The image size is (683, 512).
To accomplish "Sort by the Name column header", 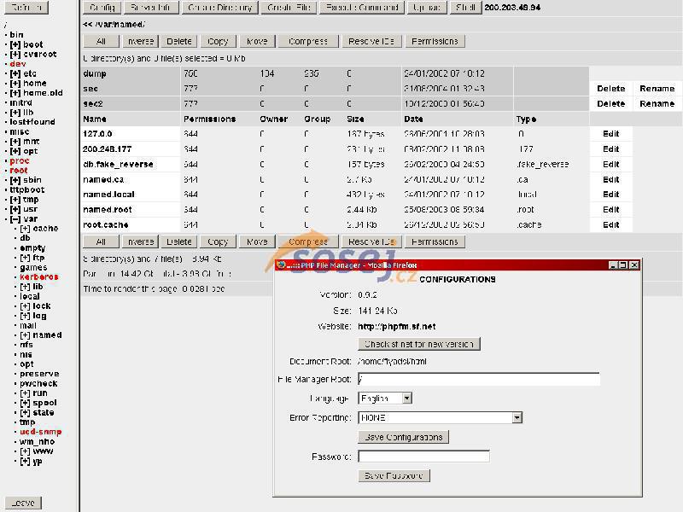I will 95,119.
